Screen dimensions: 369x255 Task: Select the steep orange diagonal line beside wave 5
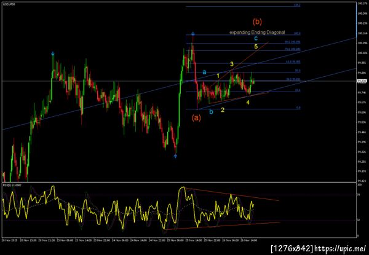coord(239,64)
